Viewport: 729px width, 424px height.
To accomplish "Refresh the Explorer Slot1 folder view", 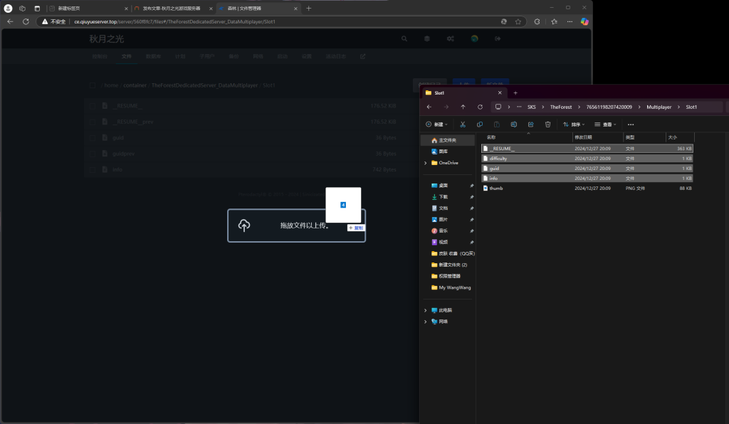I will coord(480,107).
